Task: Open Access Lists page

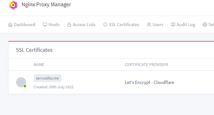Action: click(x=81, y=25)
